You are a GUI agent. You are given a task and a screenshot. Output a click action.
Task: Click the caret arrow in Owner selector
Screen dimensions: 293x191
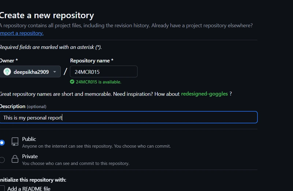[55, 72]
